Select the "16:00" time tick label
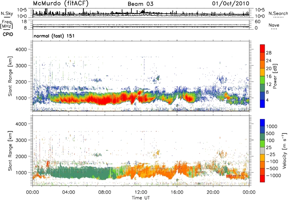288x200 pixels. pos(177,192)
